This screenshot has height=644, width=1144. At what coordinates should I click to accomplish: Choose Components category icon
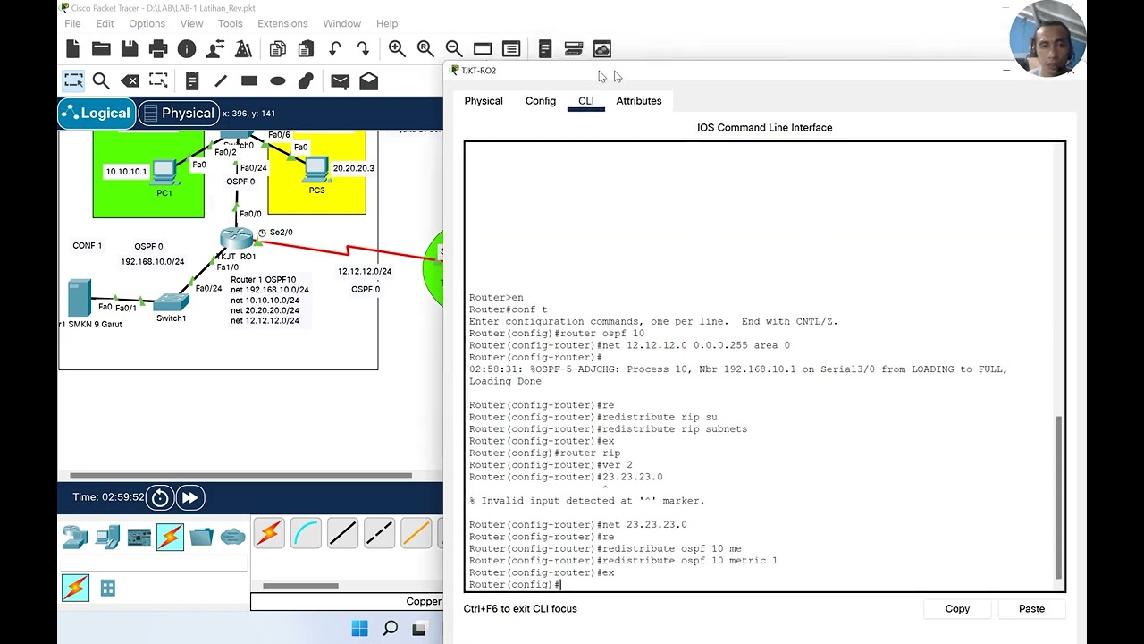pos(139,537)
